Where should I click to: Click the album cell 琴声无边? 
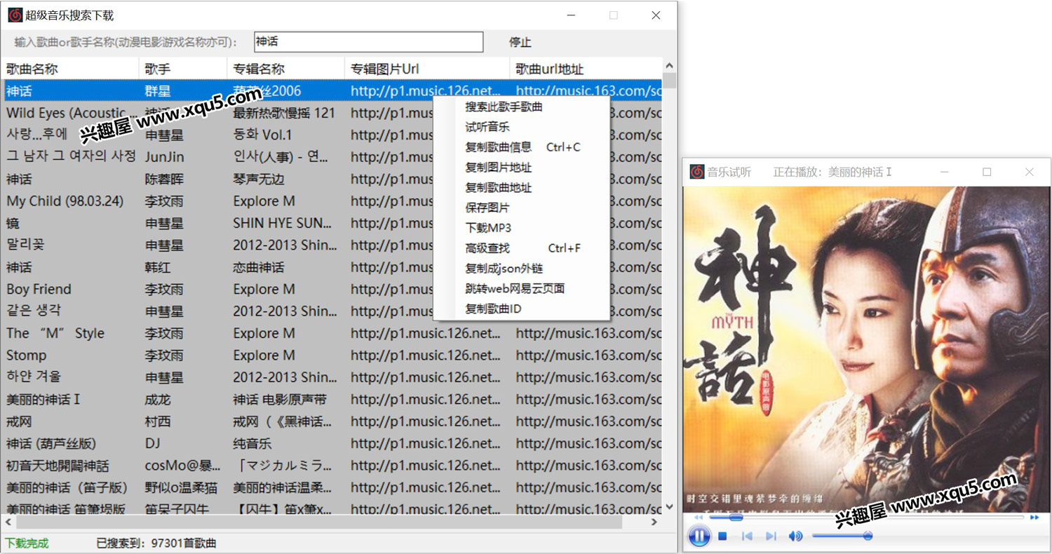pos(259,179)
